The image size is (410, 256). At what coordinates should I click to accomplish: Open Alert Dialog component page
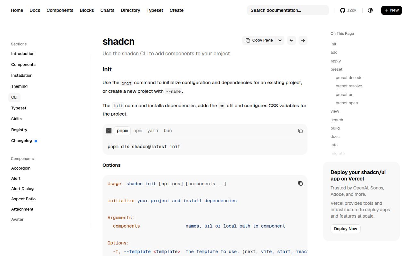(22, 189)
